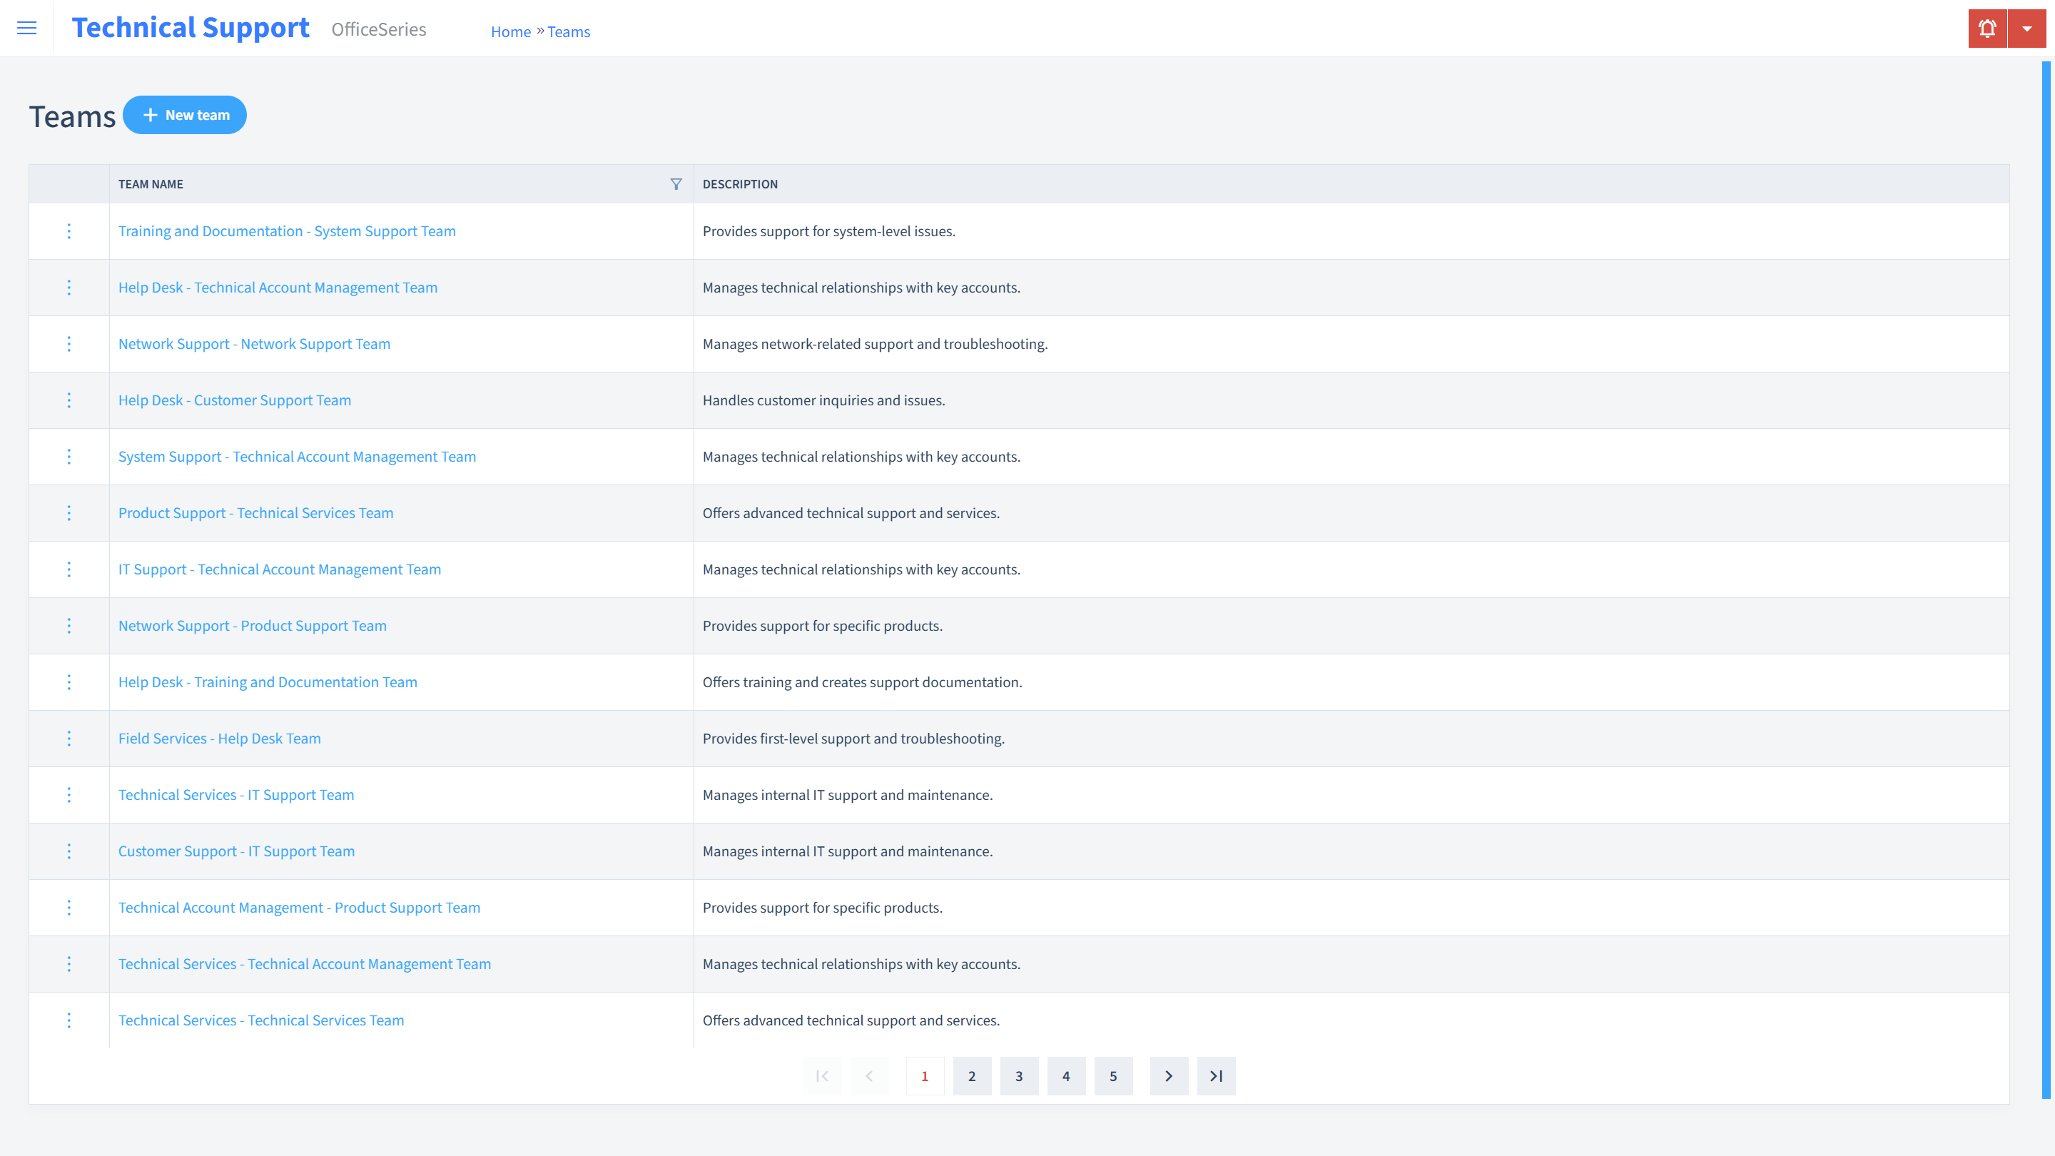Click the last page navigation arrow
Image resolution: width=2055 pixels, height=1156 pixels.
click(x=1217, y=1075)
